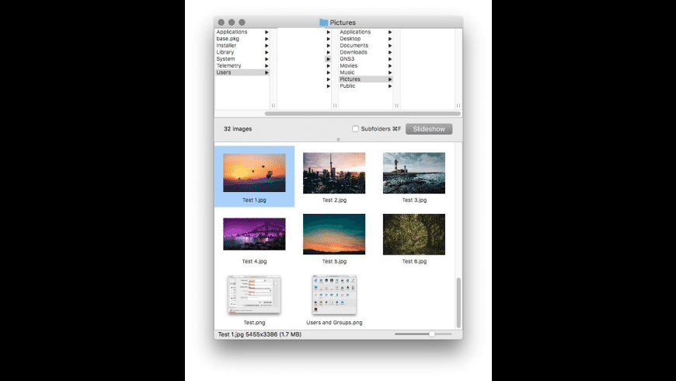This screenshot has width=676, height=381.
Task: Click the fourth column resize handle
Action: tap(458, 105)
